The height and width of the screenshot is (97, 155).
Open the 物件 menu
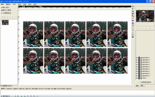click(x=14, y=4)
